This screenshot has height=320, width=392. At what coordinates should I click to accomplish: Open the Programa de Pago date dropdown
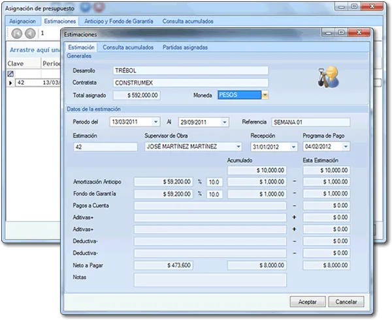pyautogui.click(x=346, y=147)
